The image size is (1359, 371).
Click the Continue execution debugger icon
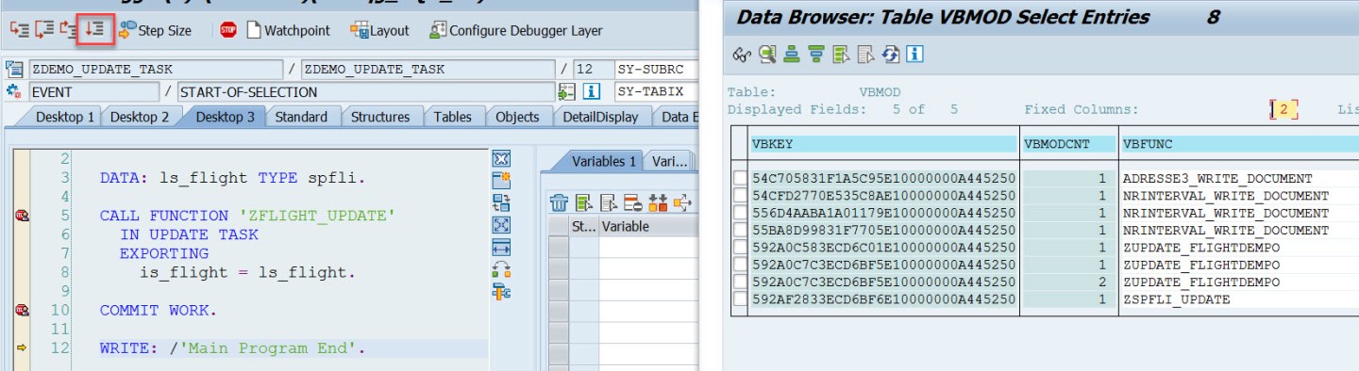95,30
